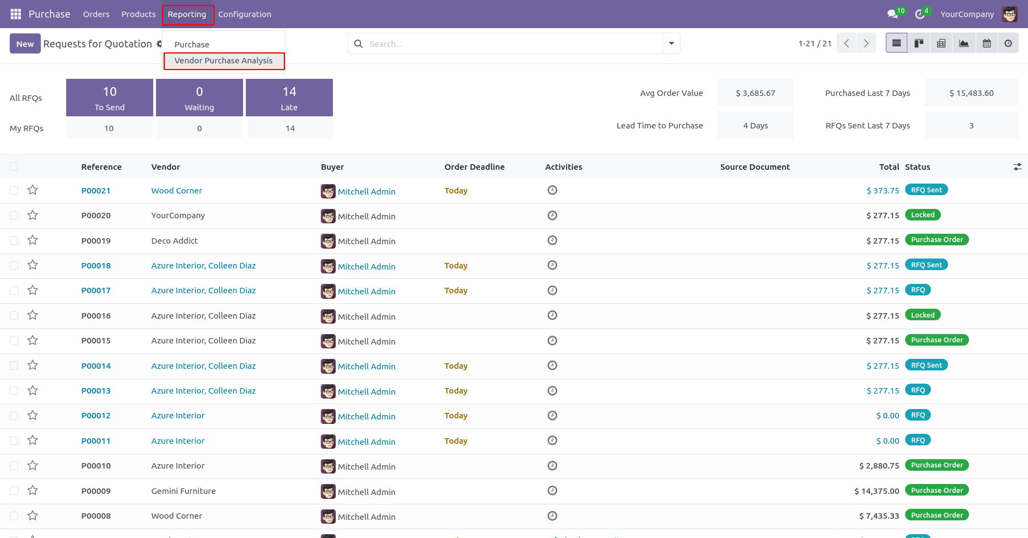This screenshot has height=538, width=1028.
Task: Open YourCompany company switcher
Action: coord(967,14)
